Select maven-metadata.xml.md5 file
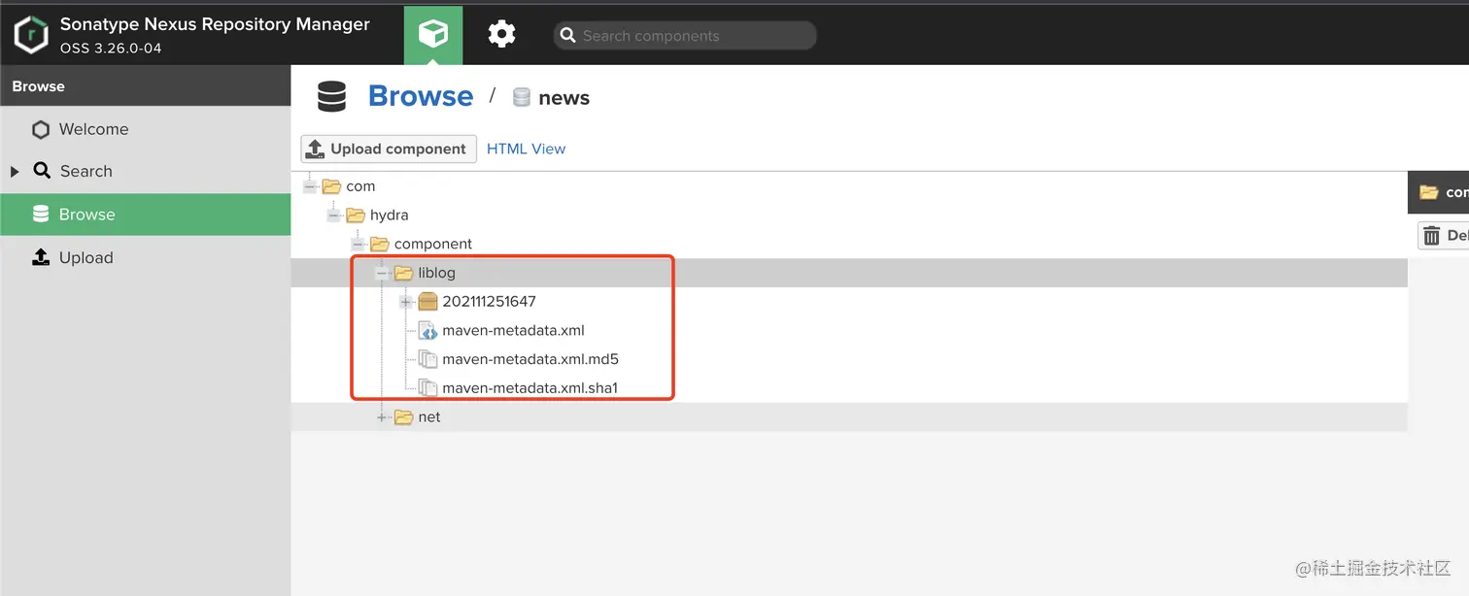Image resolution: width=1469 pixels, height=596 pixels. [849, 359]
